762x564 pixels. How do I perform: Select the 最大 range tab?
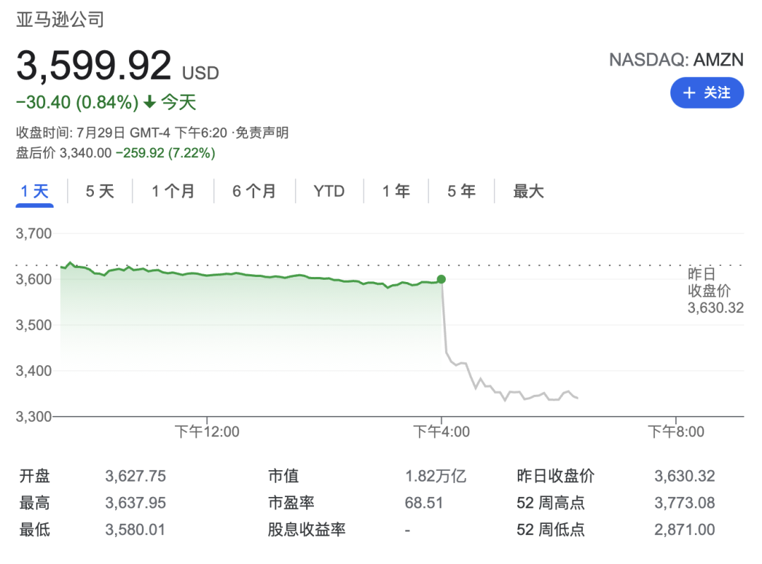528,191
